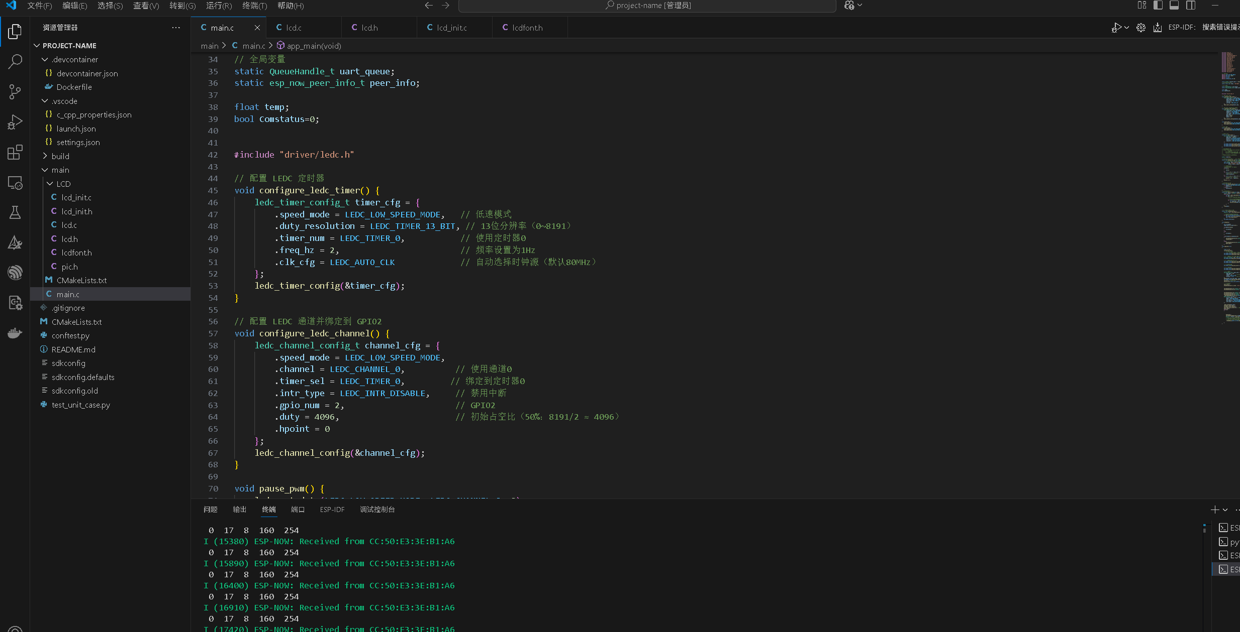Click the run/debug play icon in editor toolbar
The image size is (1240, 632).
[x=1116, y=28]
